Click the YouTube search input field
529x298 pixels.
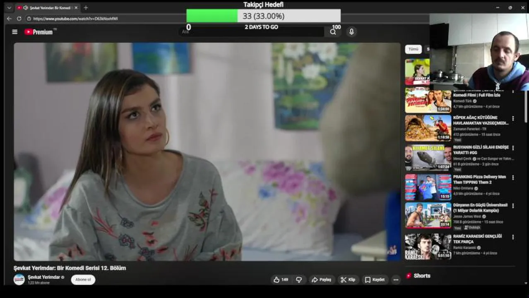252,32
